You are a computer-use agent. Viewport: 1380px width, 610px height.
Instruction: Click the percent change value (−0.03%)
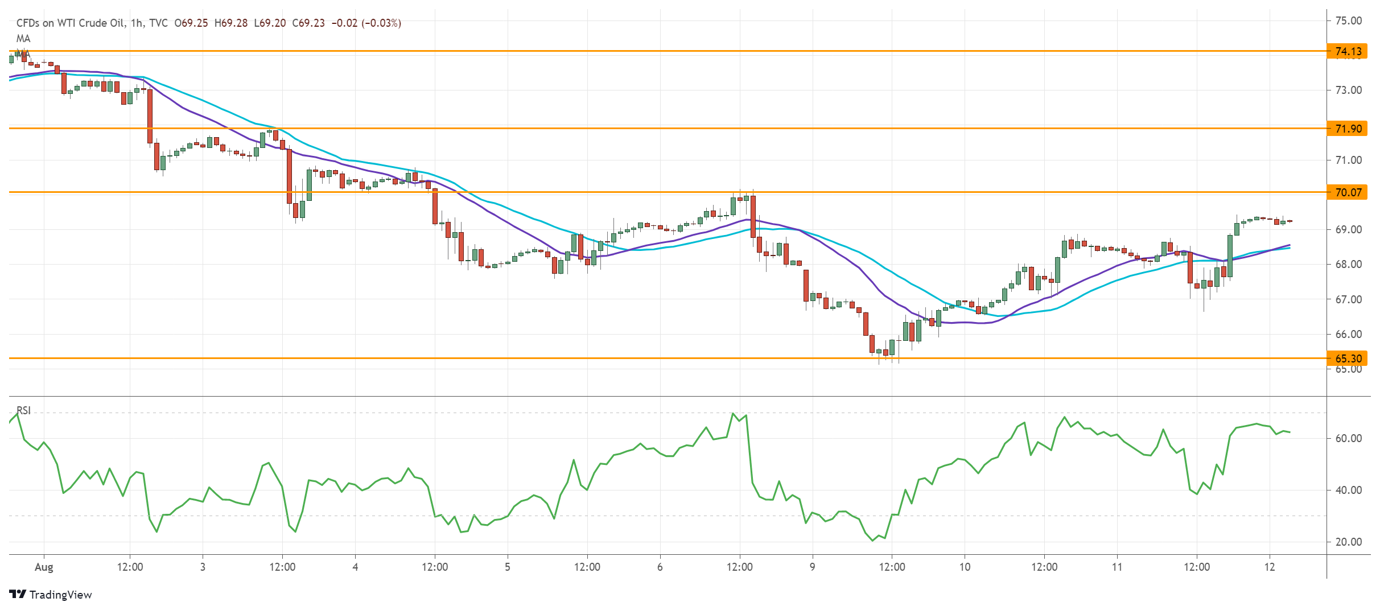381,23
